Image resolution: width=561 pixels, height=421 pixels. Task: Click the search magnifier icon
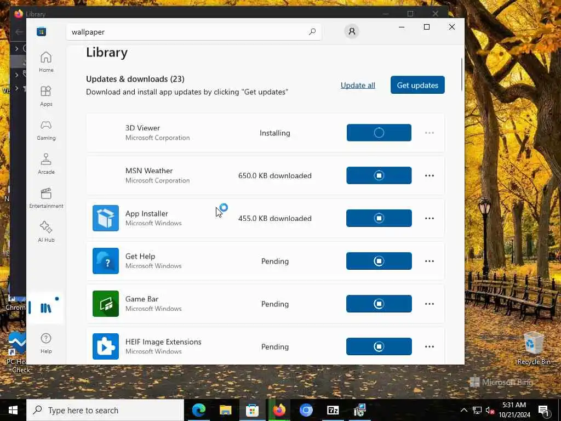pyautogui.click(x=312, y=32)
